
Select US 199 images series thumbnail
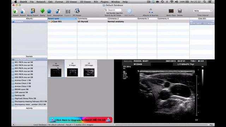89,69
